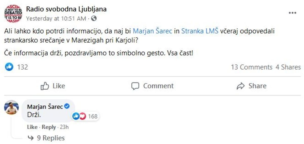The width and height of the screenshot is (304, 144).
Task: Open the Stranka LMŠ tagged link
Action: pyautogui.click(x=200, y=31)
